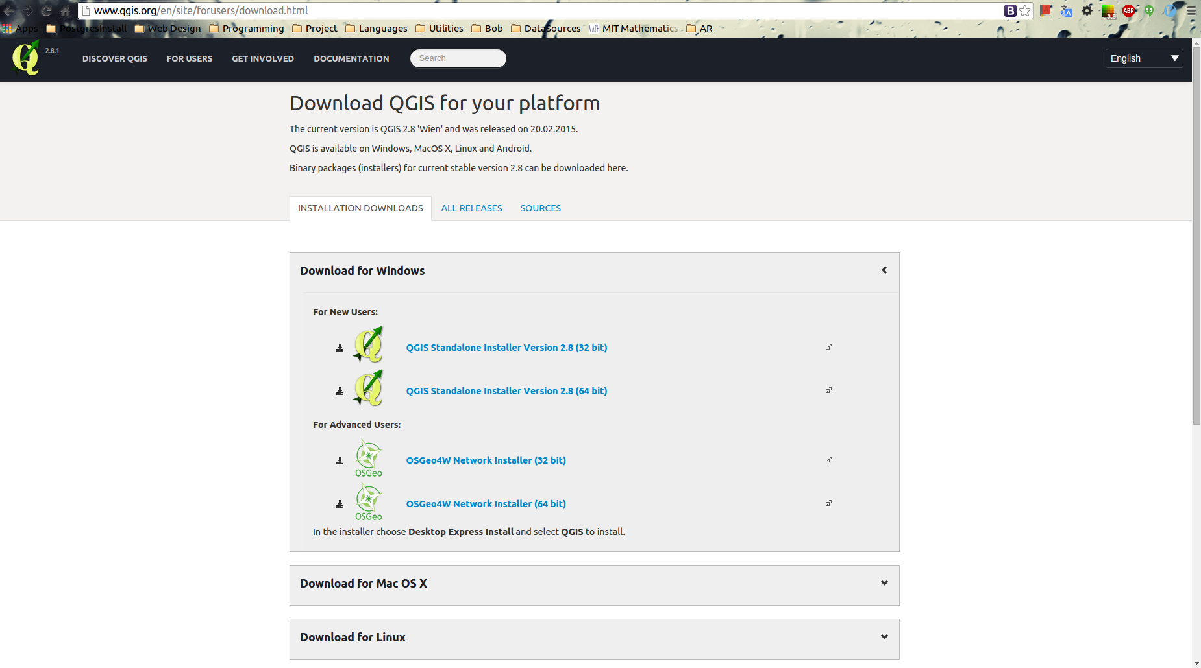Click download arrow beside OSGeo4W 64 bit installer
Screen dimensions: 1201x668
click(x=340, y=504)
